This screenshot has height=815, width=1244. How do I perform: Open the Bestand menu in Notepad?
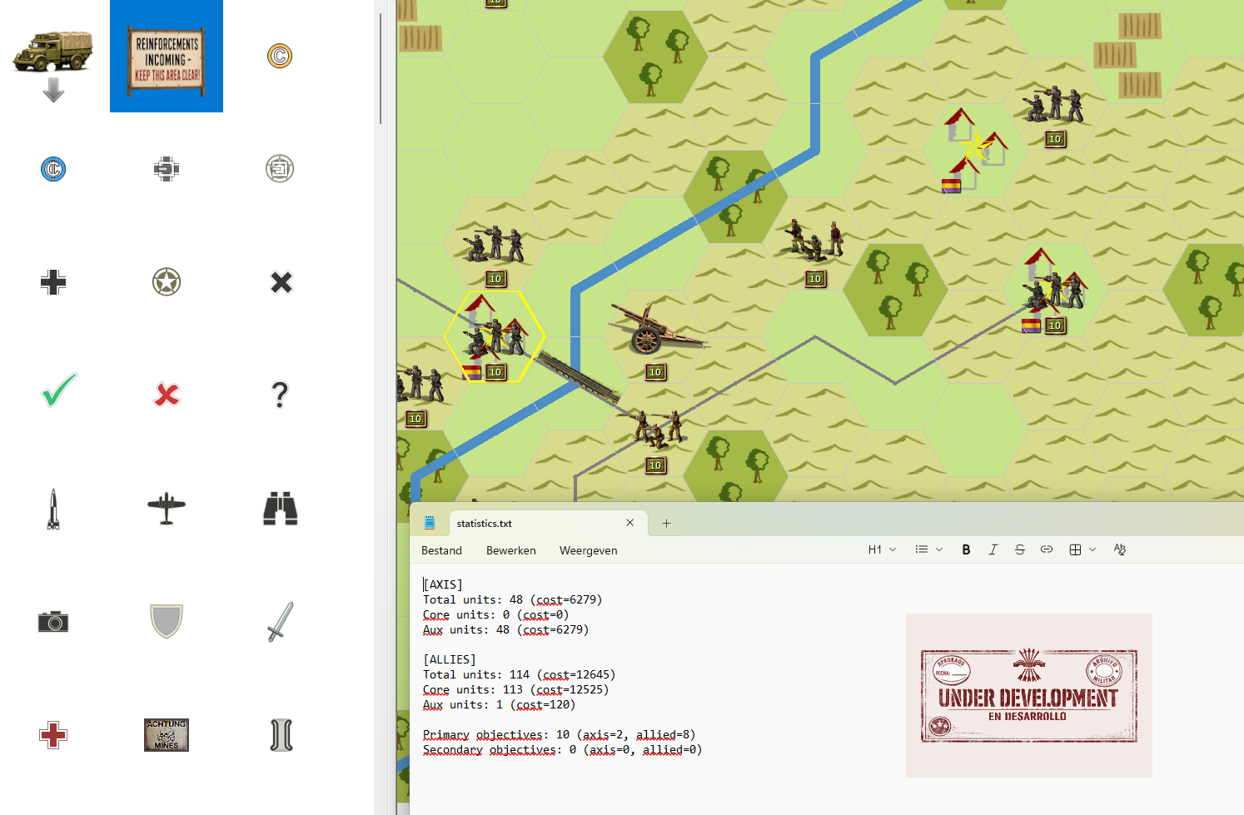[441, 550]
